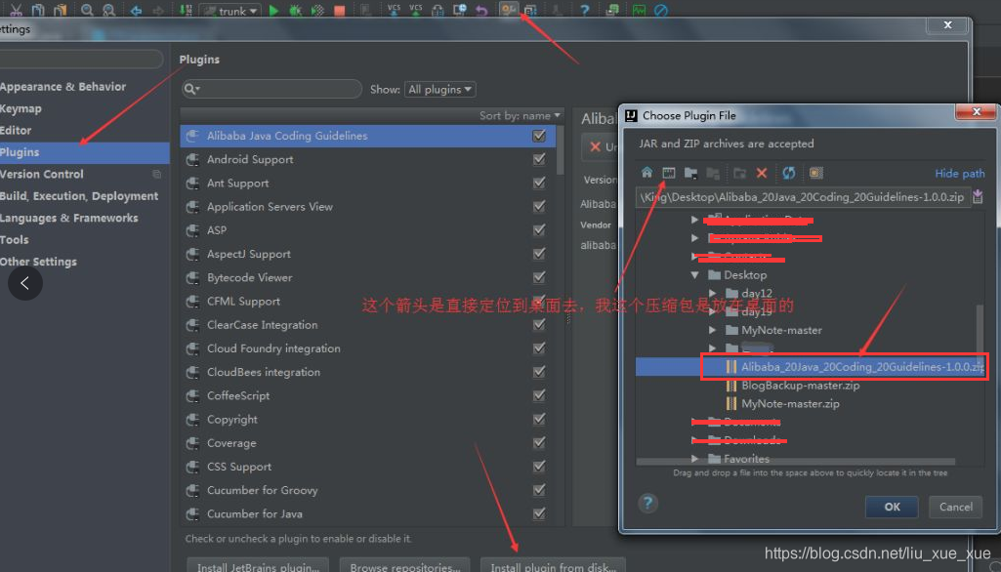Uncheck the Alibaba Java Coding Guidelines plugin checkbox
1001x572 pixels.
[539, 136]
